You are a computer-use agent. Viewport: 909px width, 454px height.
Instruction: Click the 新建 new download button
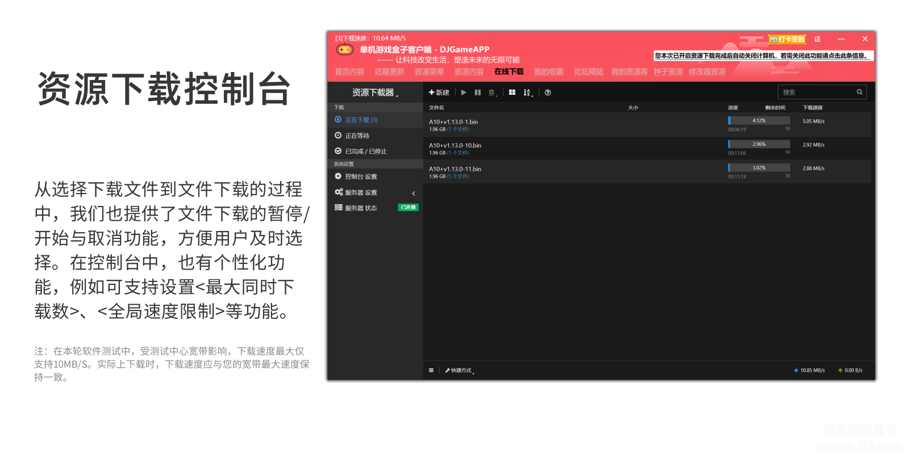439,93
